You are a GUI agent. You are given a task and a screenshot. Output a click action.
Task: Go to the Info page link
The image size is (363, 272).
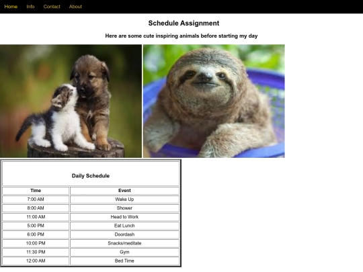tap(30, 7)
